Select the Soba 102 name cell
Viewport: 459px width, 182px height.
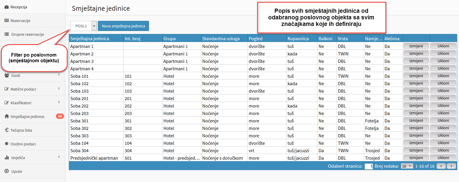(96, 83)
